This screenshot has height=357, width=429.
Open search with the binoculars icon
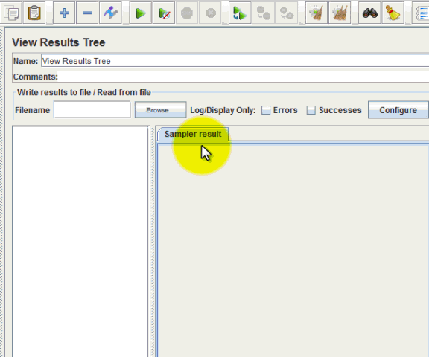(369, 13)
